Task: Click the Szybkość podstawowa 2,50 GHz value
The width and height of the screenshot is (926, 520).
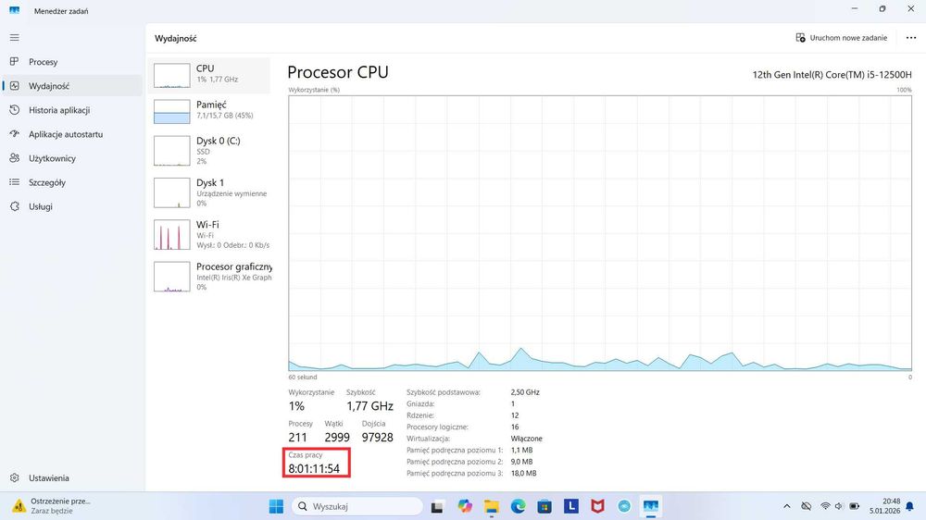Action: pos(525,392)
